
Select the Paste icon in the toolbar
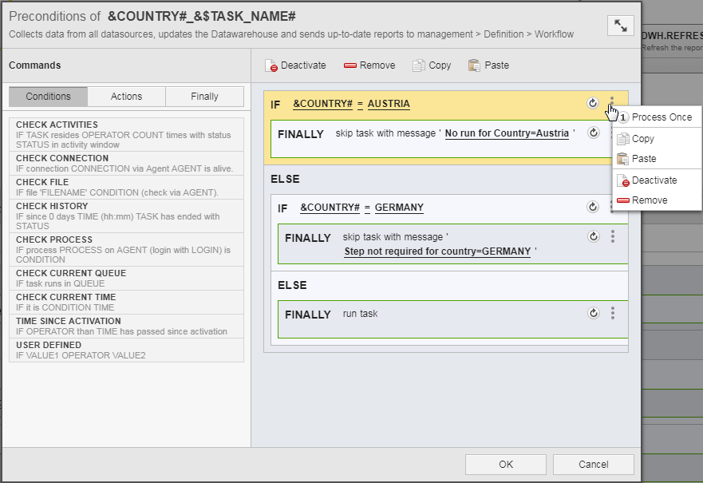pyautogui.click(x=475, y=65)
